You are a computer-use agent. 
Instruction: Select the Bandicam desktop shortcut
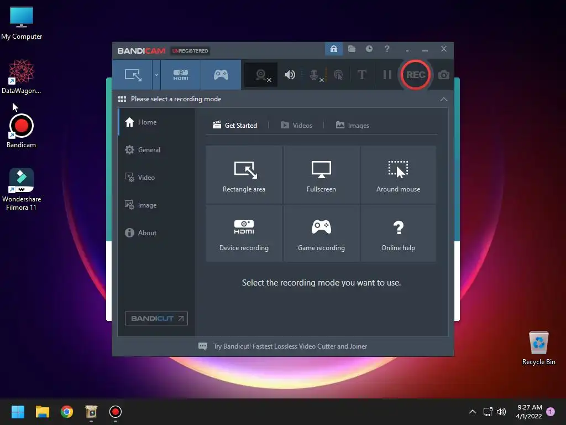click(x=22, y=131)
